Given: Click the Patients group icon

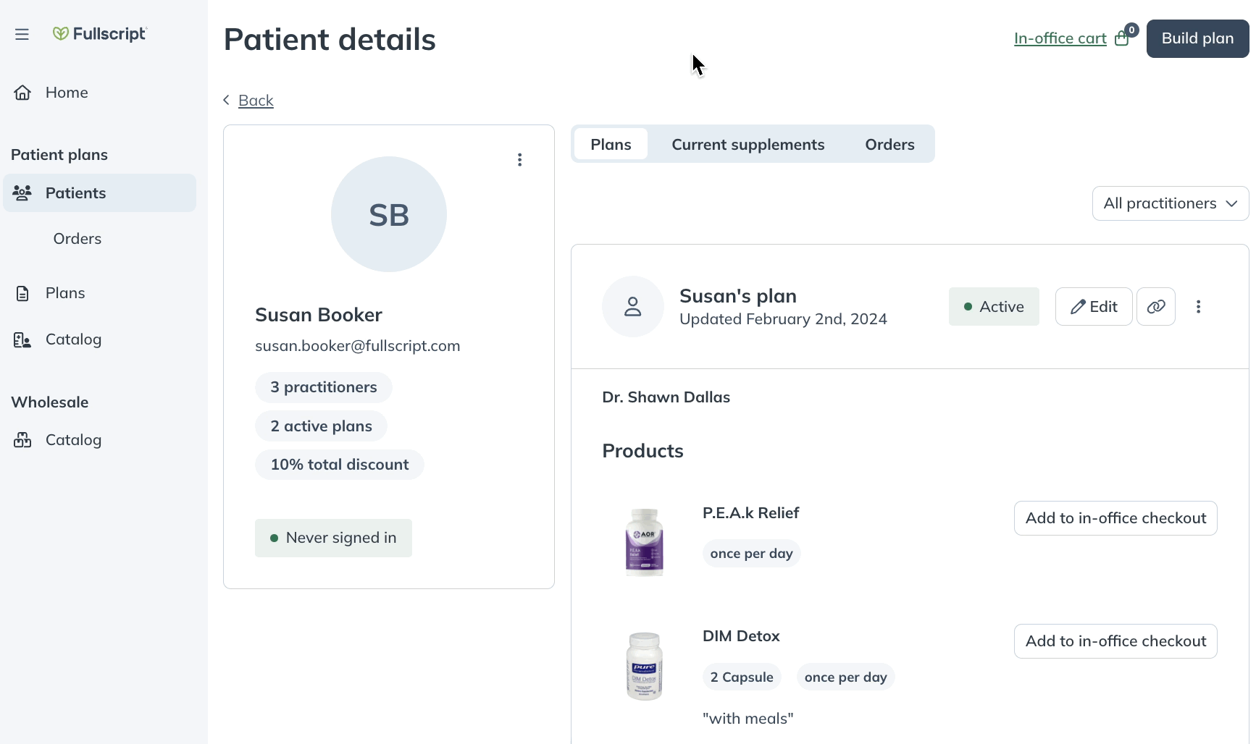Looking at the screenshot, I should tap(22, 193).
